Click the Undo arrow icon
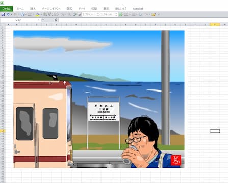 (8, 15)
